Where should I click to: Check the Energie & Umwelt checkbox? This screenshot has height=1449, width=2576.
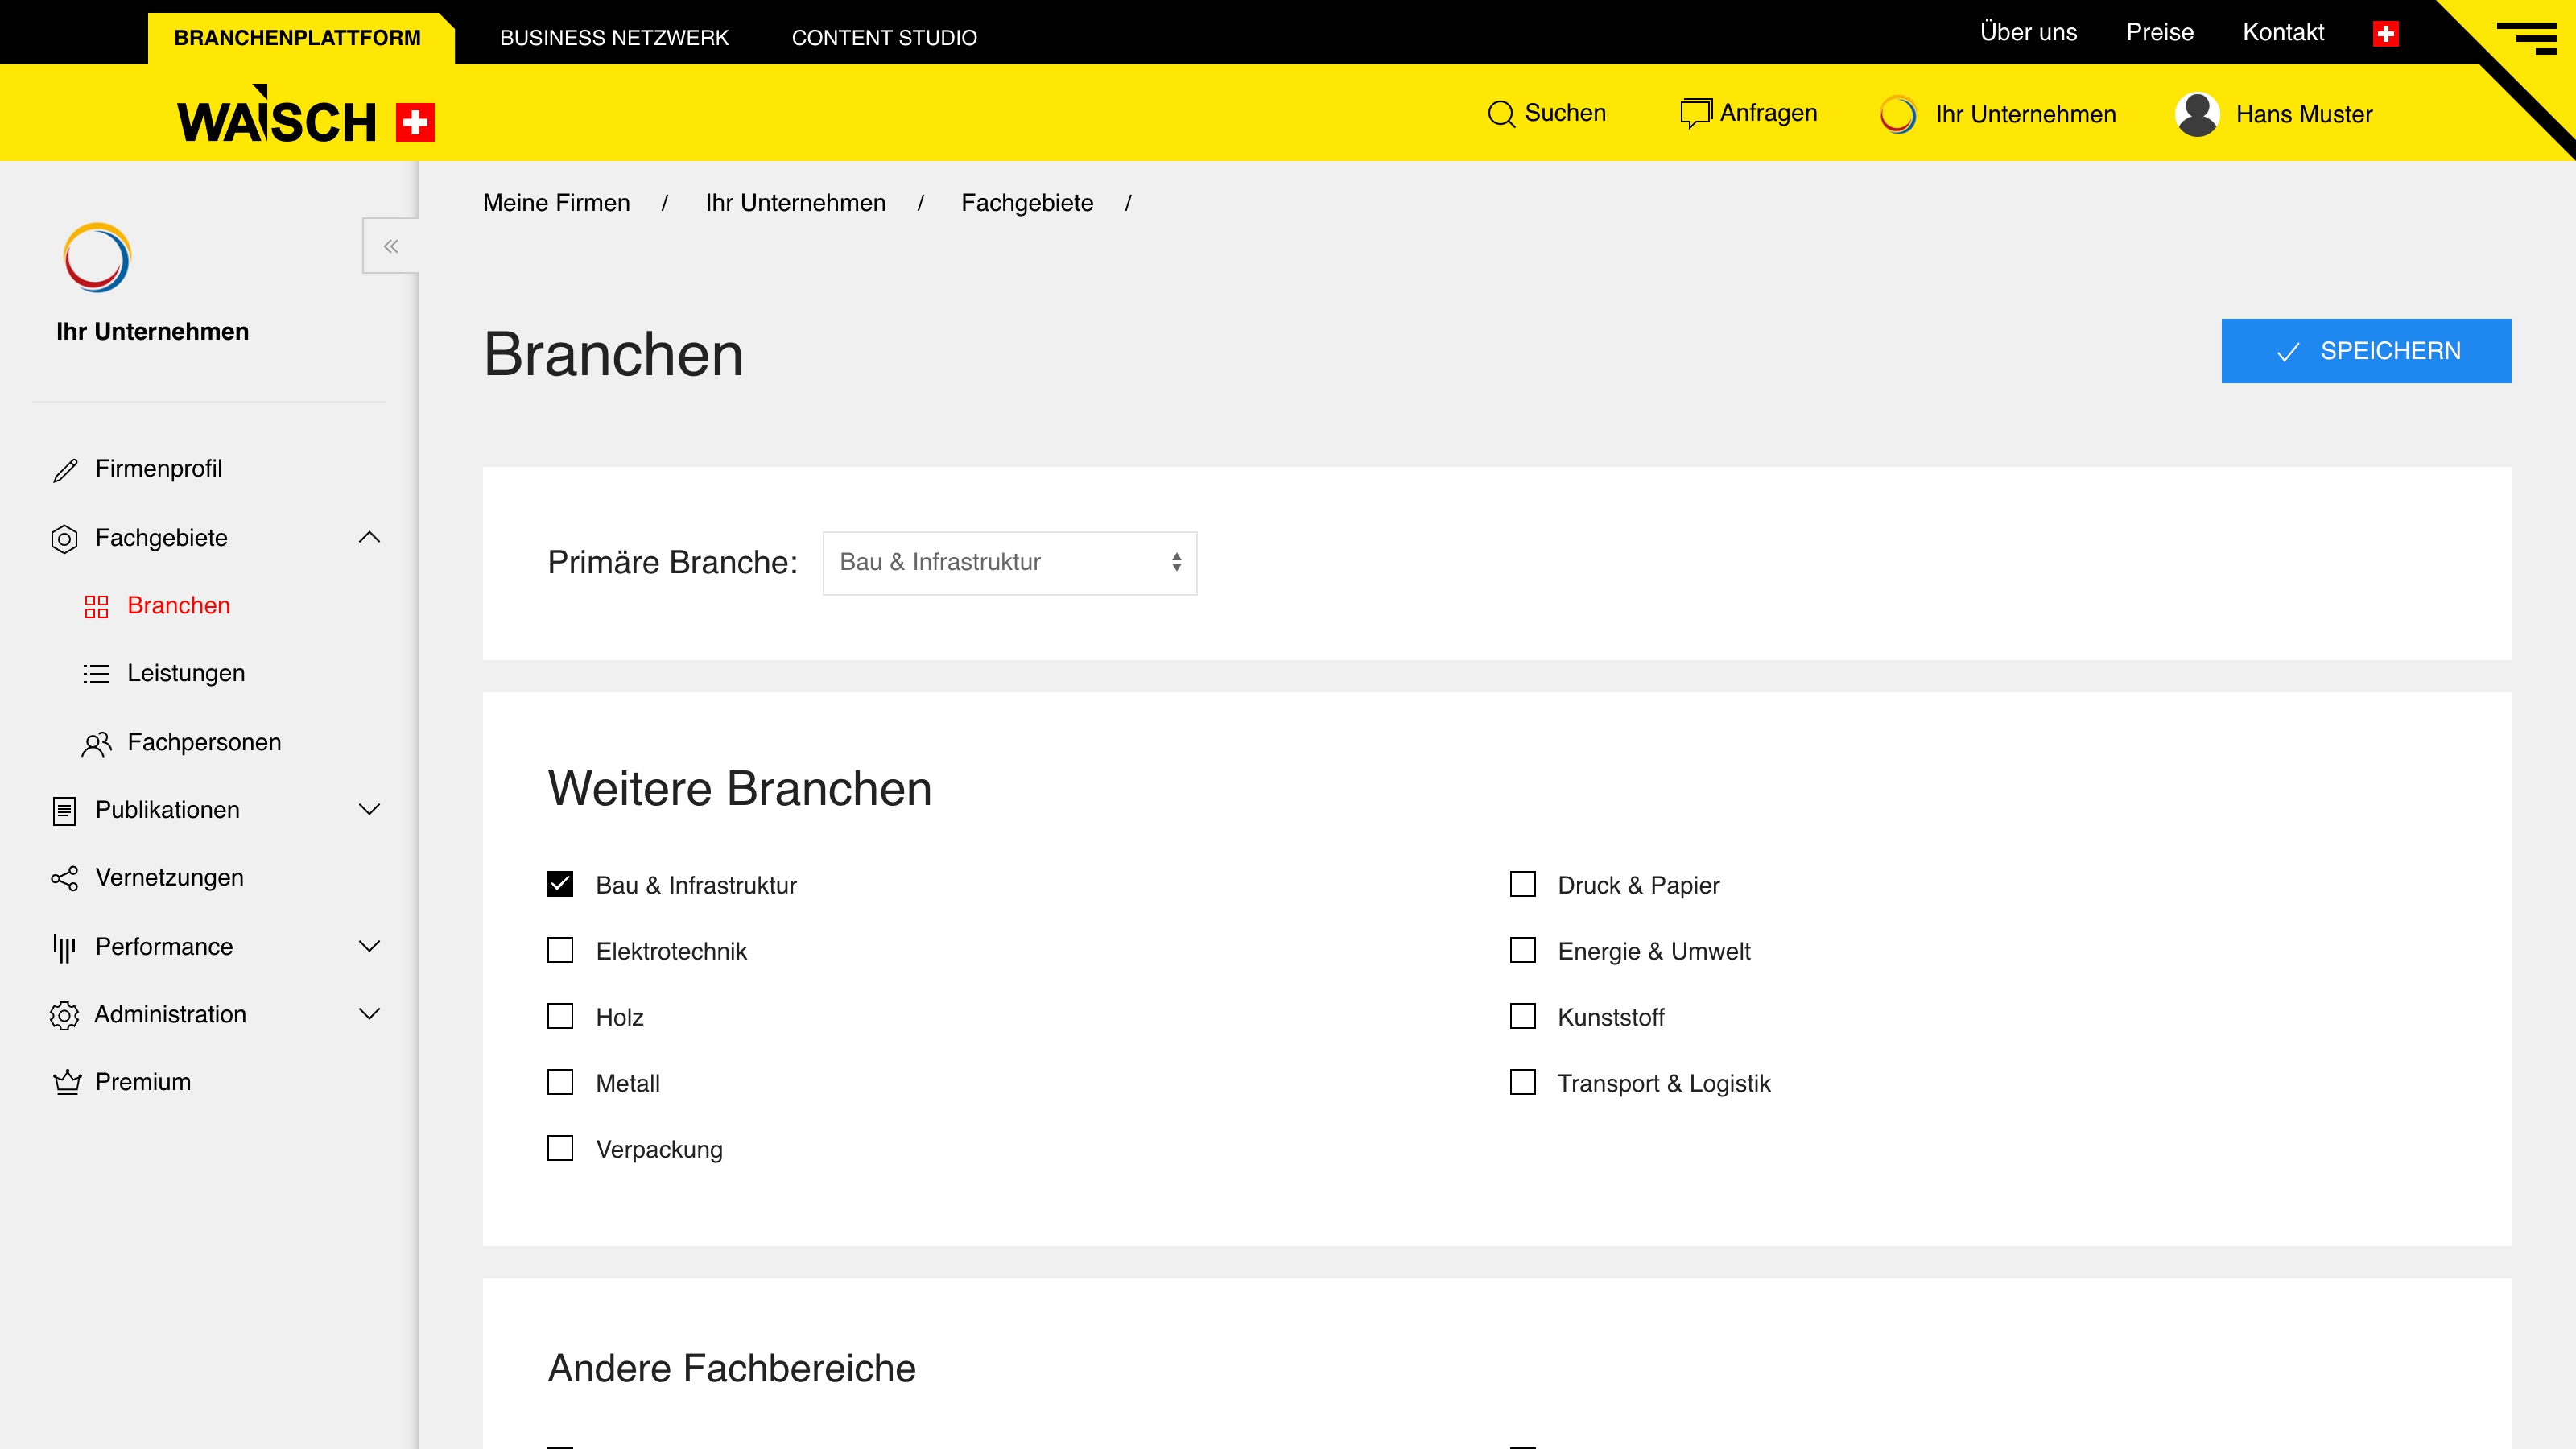coord(1522,950)
